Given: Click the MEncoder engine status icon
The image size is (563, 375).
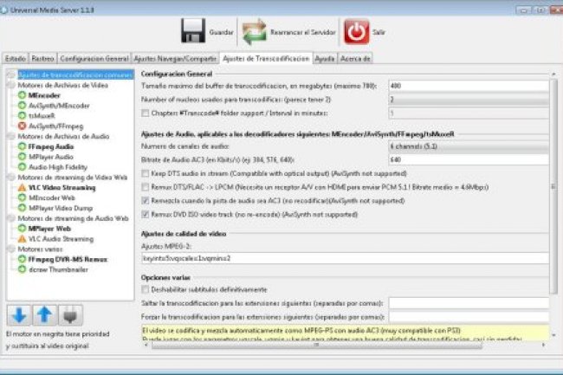Looking at the screenshot, I should point(22,95).
